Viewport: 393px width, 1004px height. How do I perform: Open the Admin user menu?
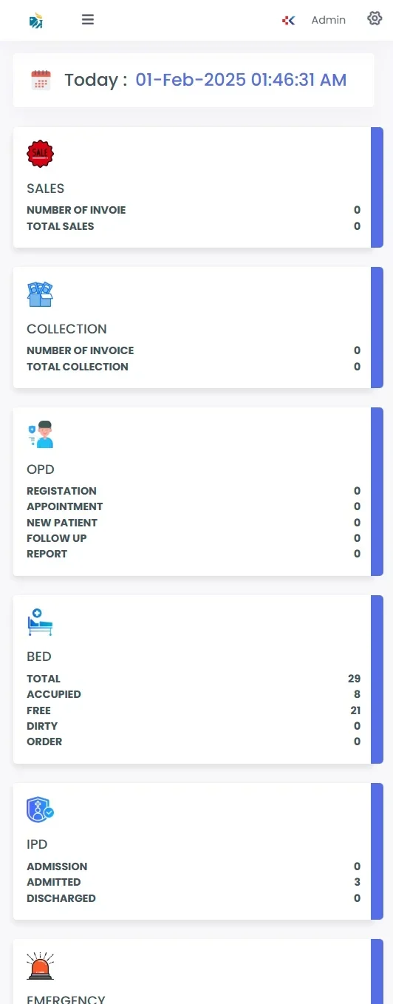click(x=328, y=21)
